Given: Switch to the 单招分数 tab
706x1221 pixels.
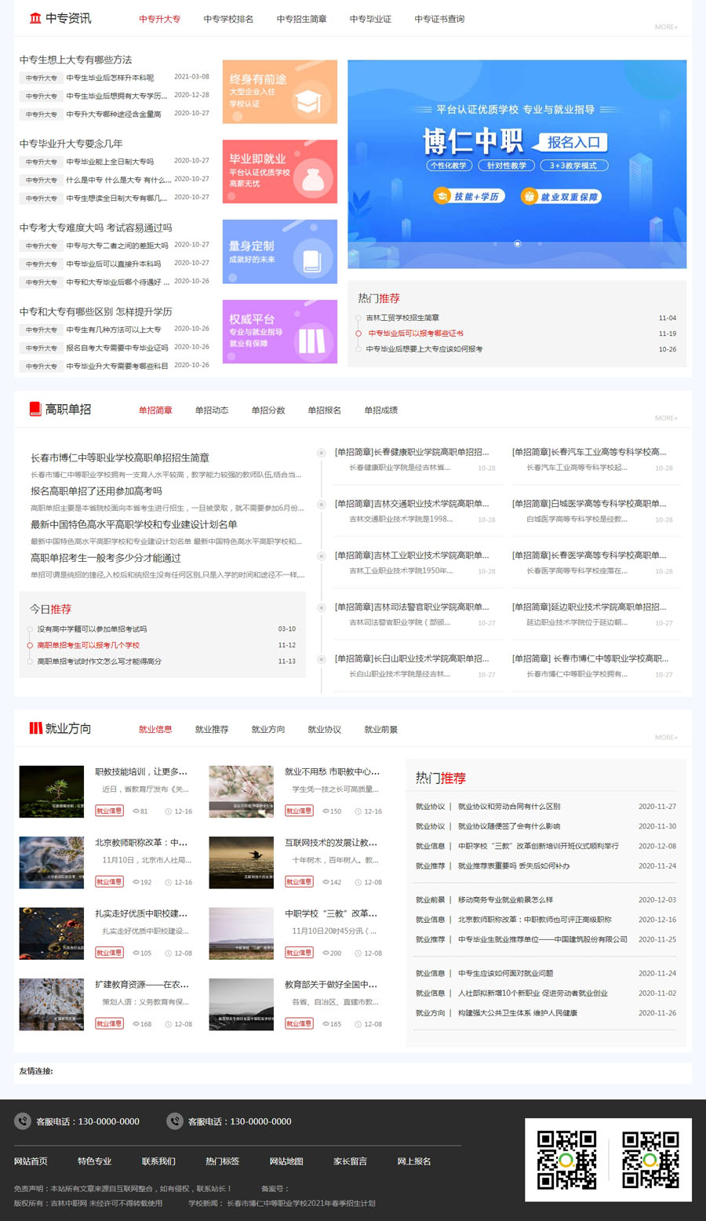Looking at the screenshot, I should pos(268,410).
